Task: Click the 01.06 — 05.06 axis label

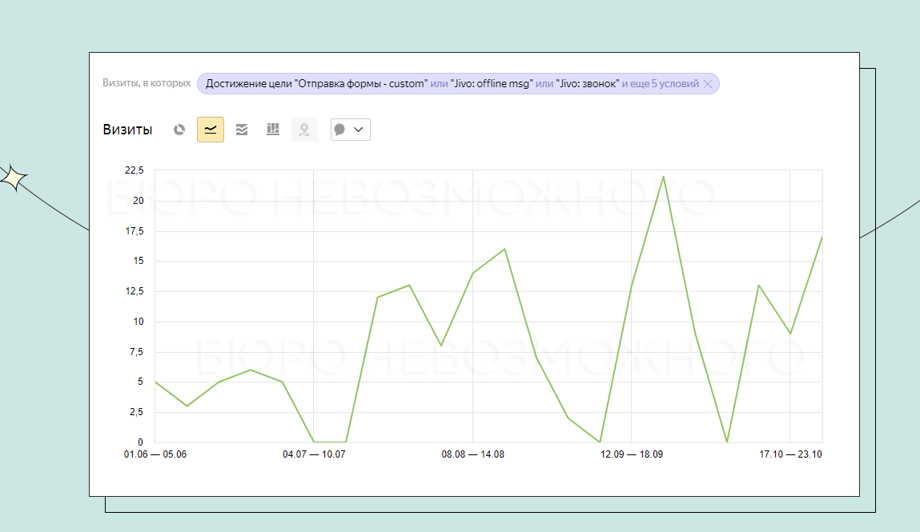Action: click(155, 454)
